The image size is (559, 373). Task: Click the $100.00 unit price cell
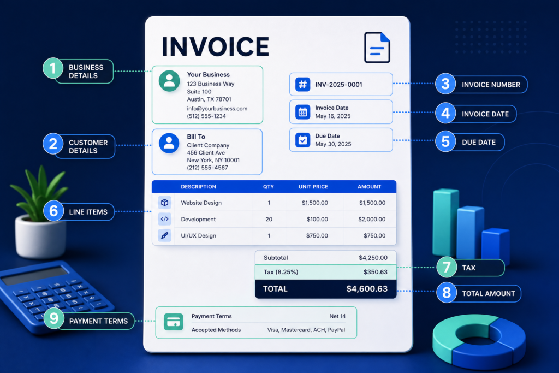(x=317, y=220)
